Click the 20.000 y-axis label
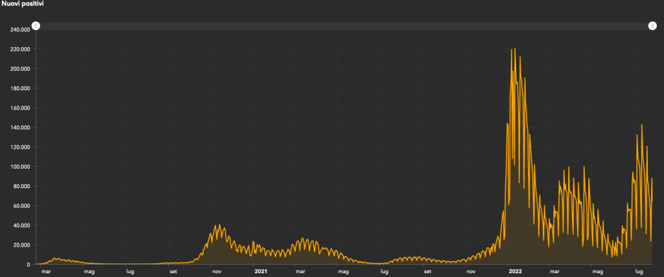 [23, 245]
